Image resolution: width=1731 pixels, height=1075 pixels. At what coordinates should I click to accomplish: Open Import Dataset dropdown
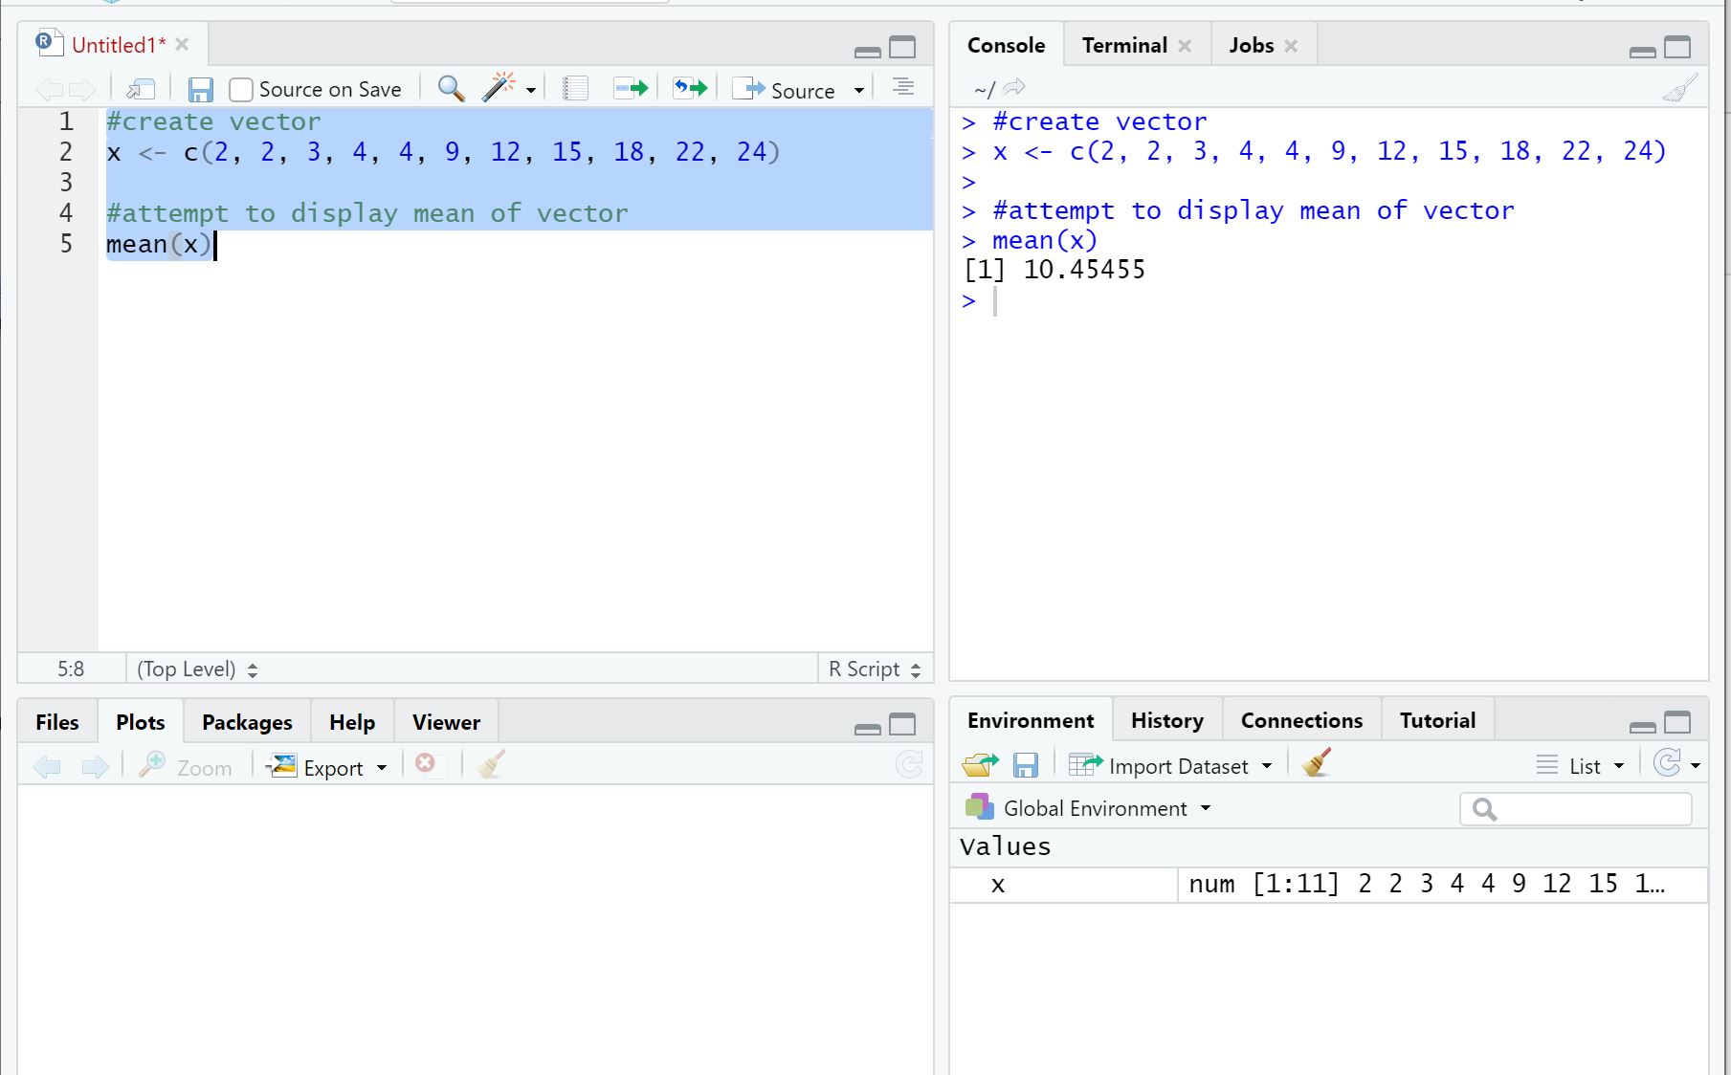(x=1171, y=765)
